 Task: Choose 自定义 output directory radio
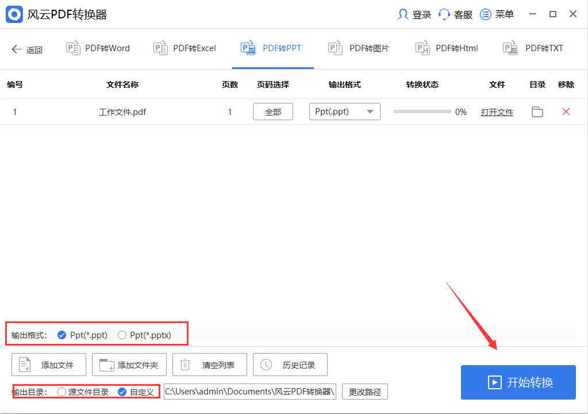[122, 392]
